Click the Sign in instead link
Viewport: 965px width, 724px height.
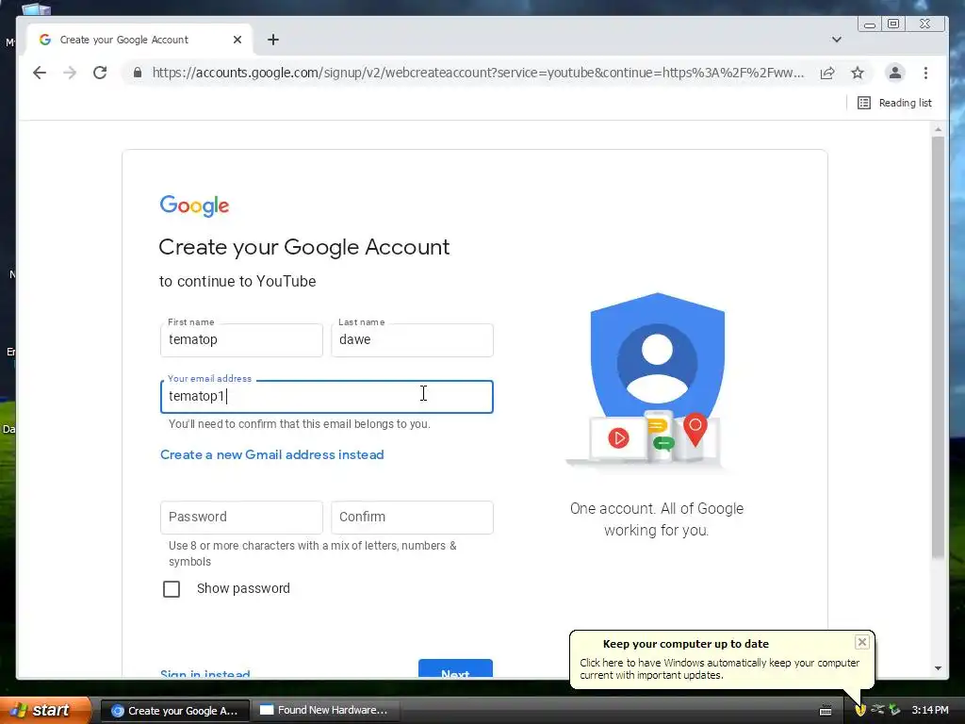(x=204, y=673)
